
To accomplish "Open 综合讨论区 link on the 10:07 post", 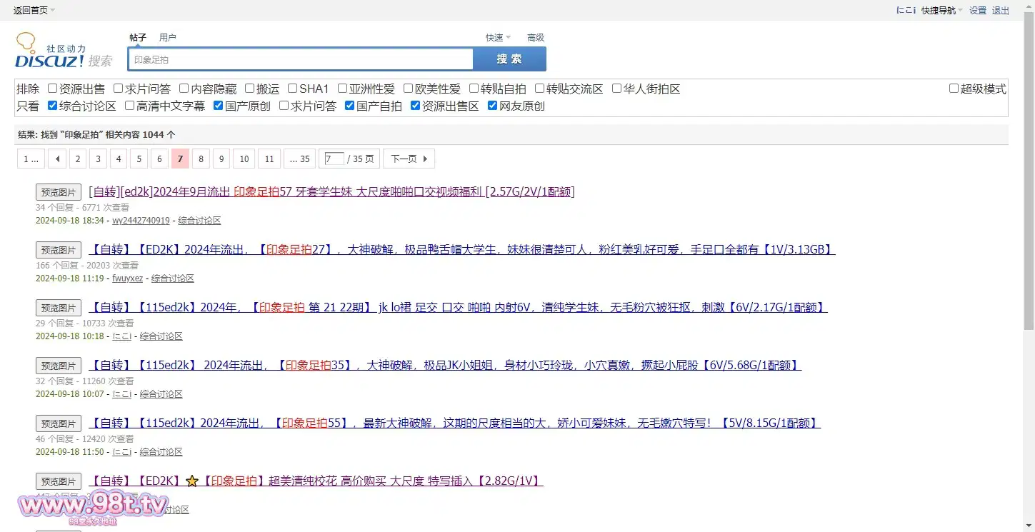I will pos(161,394).
